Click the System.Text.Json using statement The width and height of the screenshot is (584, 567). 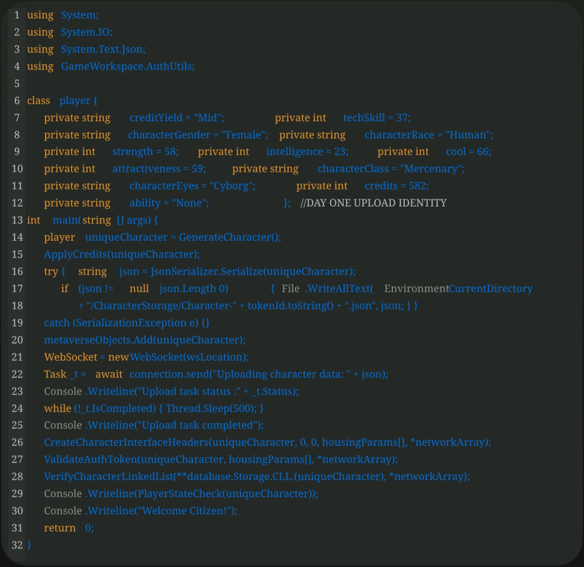coord(103,49)
